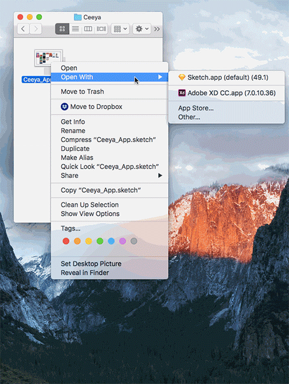Choose Clean Up Selection

pos(109,205)
